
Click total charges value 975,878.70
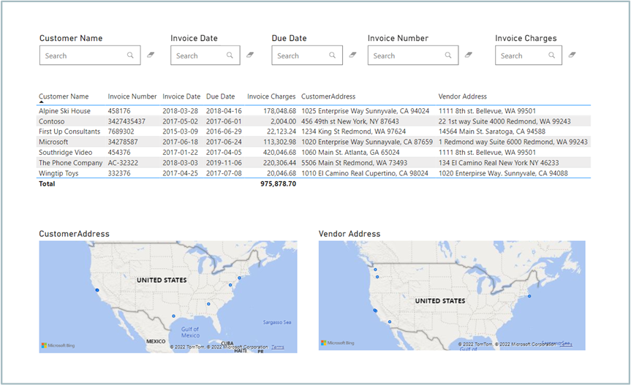coord(278,183)
